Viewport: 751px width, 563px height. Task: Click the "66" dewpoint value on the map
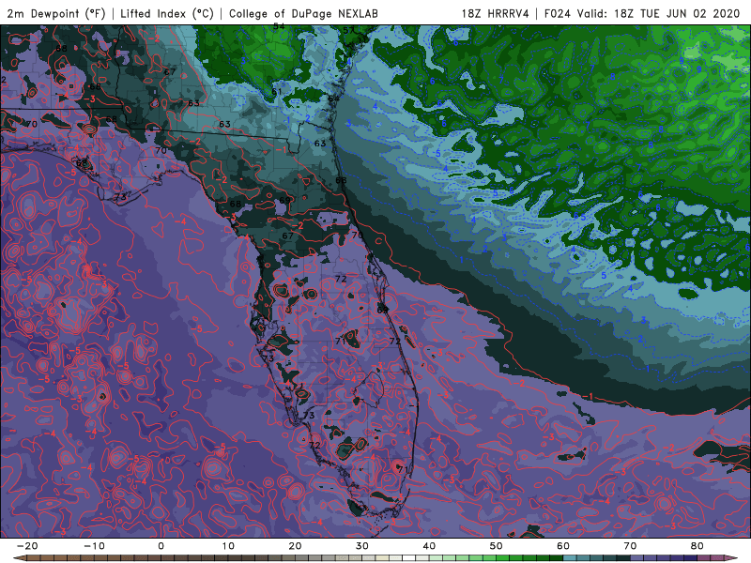[x=341, y=180]
